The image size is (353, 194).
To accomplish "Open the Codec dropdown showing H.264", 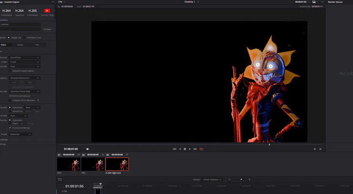I will pyautogui.click(x=25, y=62).
